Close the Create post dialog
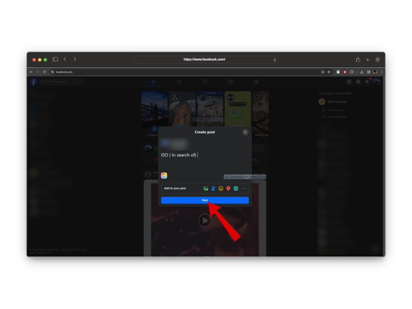Image resolution: width=412 pixels, height=309 pixels. [x=245, y=132]
